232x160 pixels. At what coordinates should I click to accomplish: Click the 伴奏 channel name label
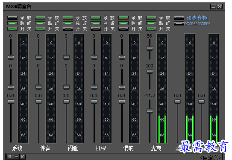[x=45, y=148]
